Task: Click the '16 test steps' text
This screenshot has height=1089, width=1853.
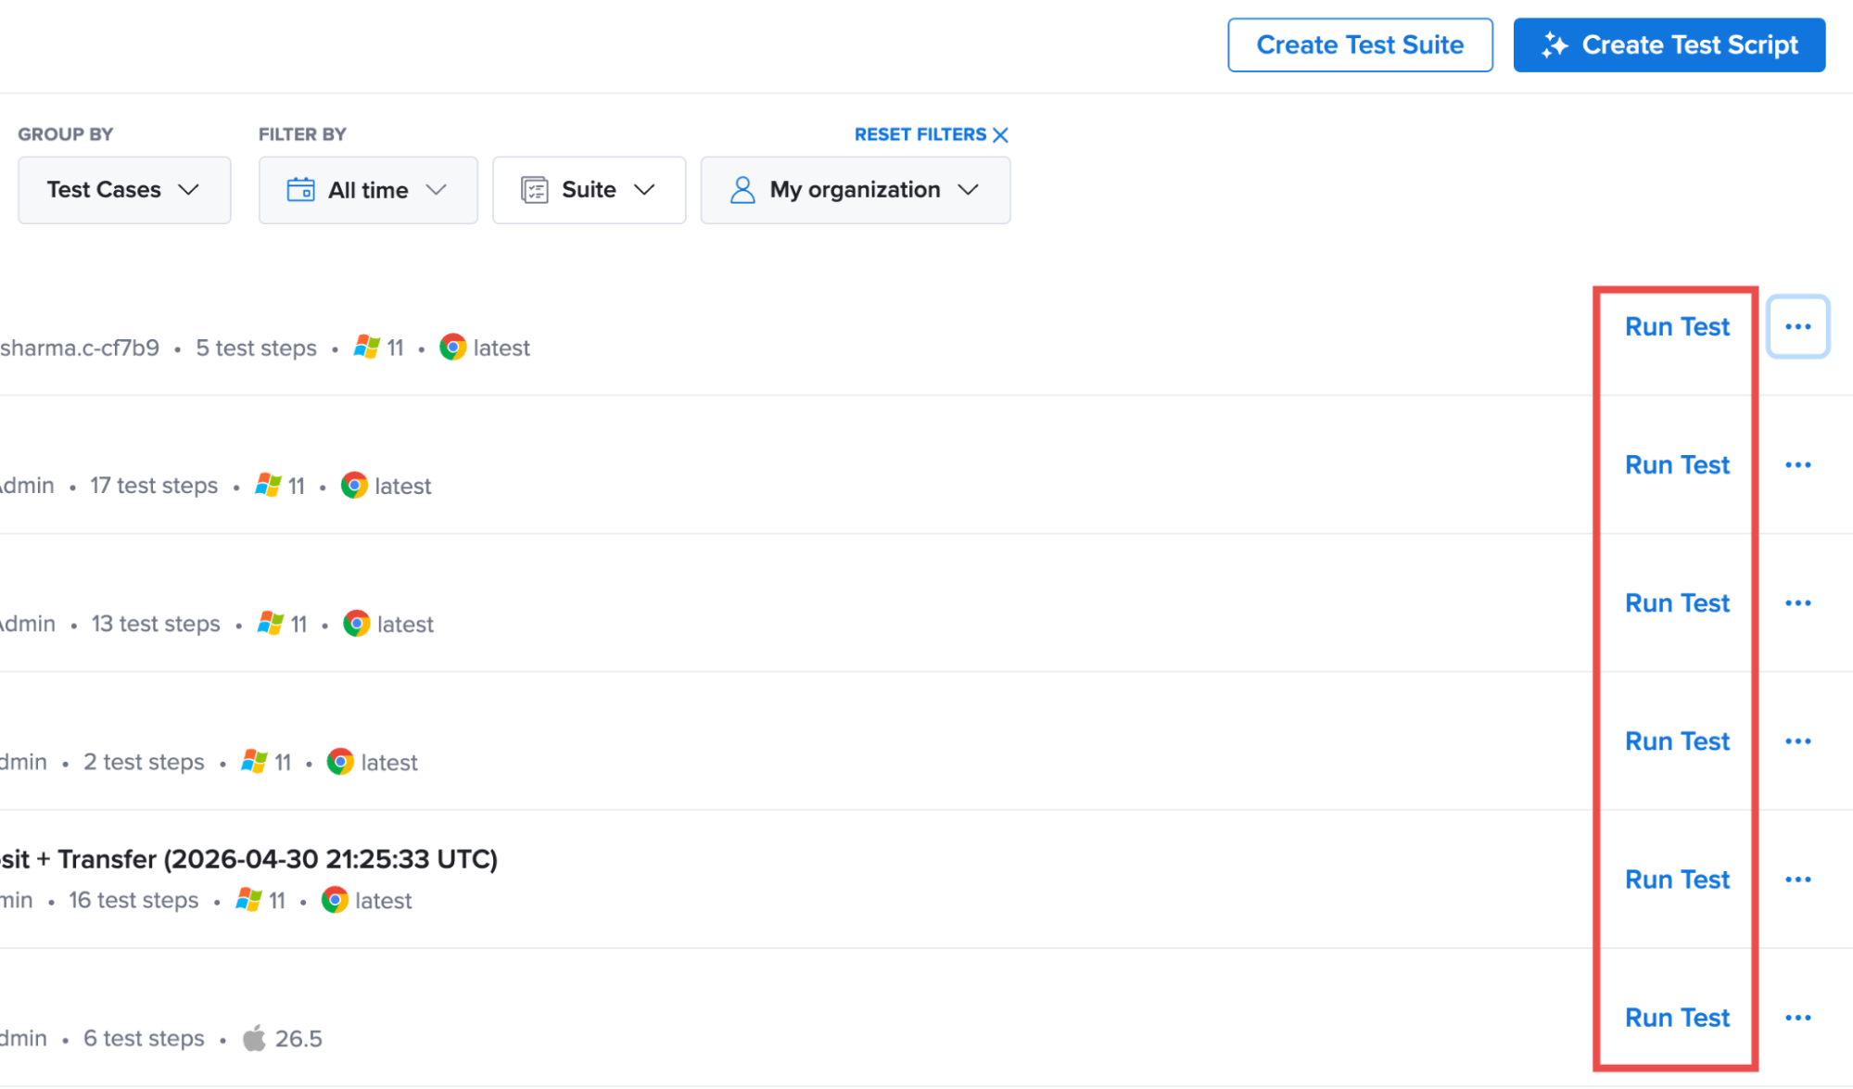Action: click(133, 900)
